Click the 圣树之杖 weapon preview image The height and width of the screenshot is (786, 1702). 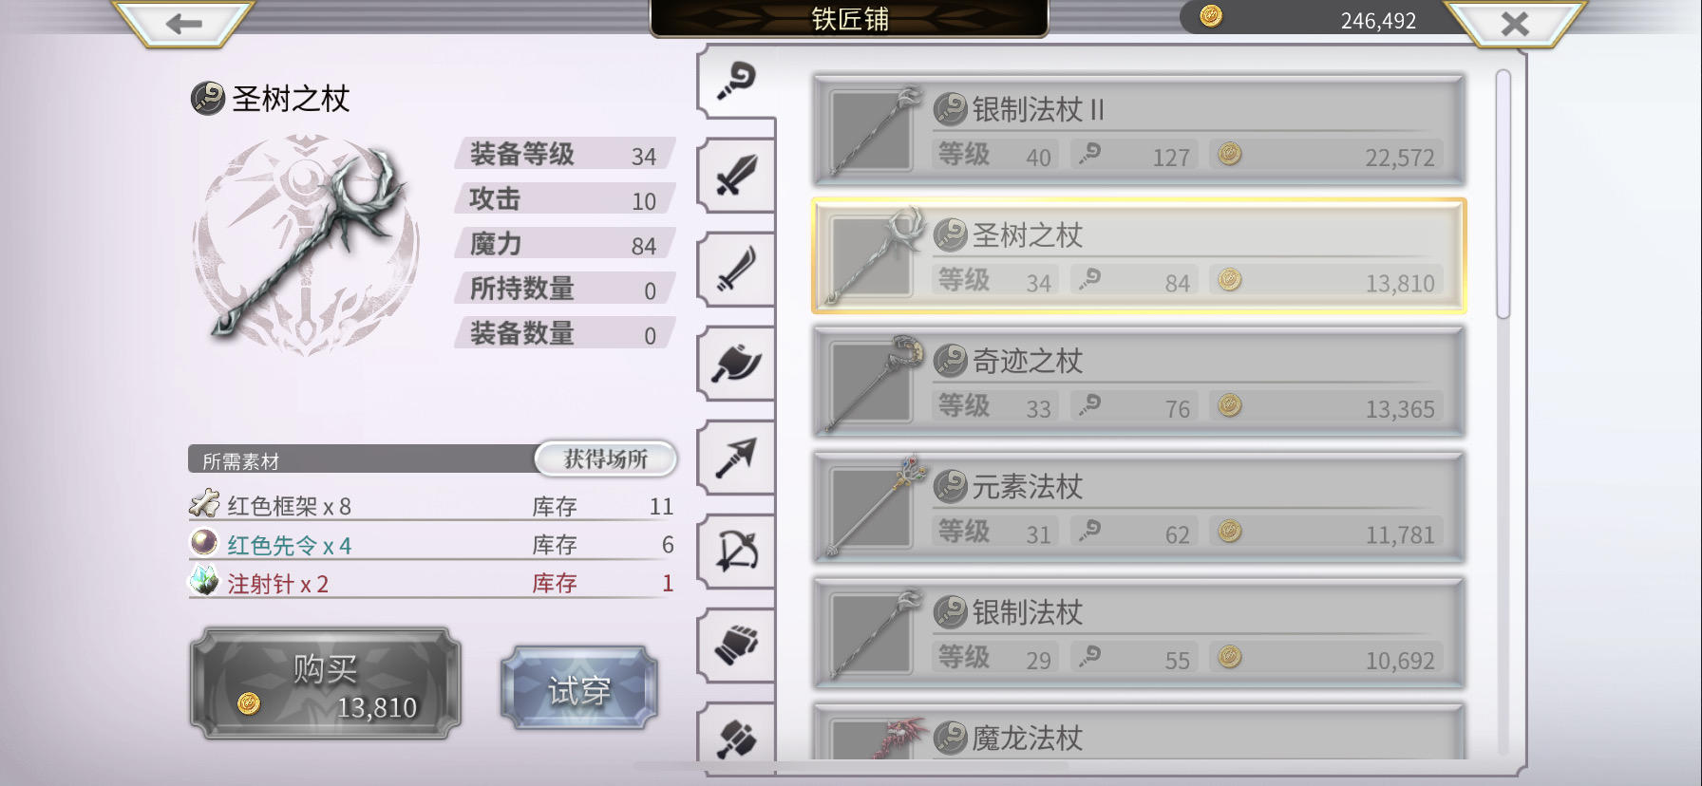coord(306,245)
